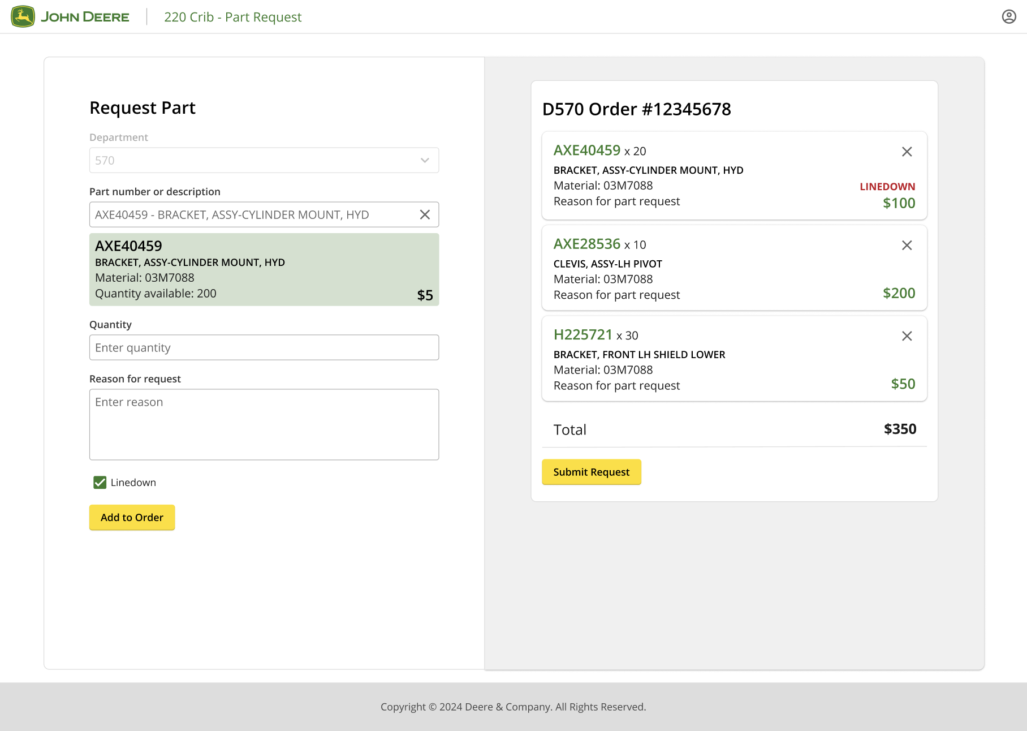Uncheck the Linedown checkbox

tap(100, 483)
